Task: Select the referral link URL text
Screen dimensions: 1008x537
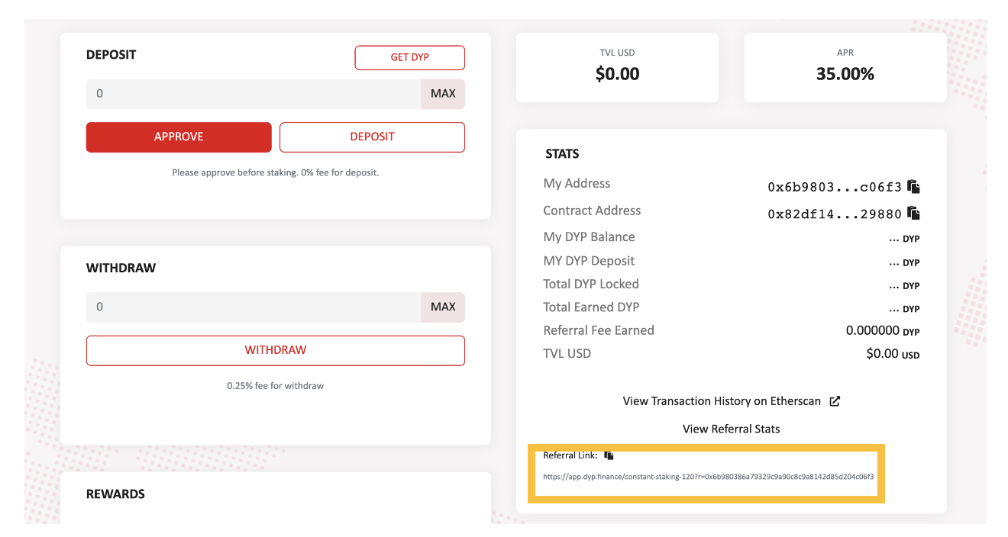Action: [x=709, y=476]
